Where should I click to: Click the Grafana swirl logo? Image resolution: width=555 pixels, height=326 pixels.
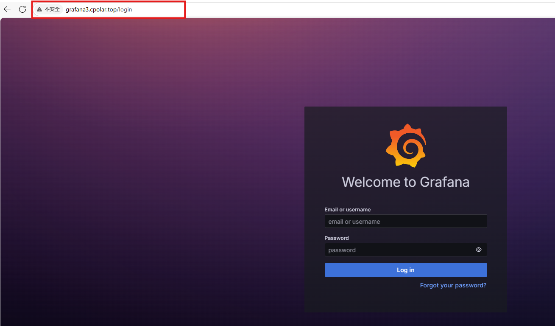click(x=406, y=146)
